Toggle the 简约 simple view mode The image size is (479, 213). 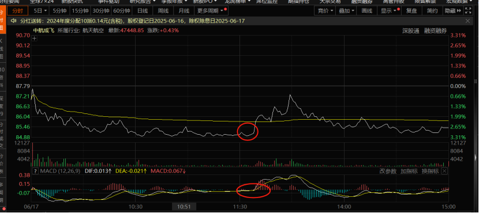coord(432,11)
